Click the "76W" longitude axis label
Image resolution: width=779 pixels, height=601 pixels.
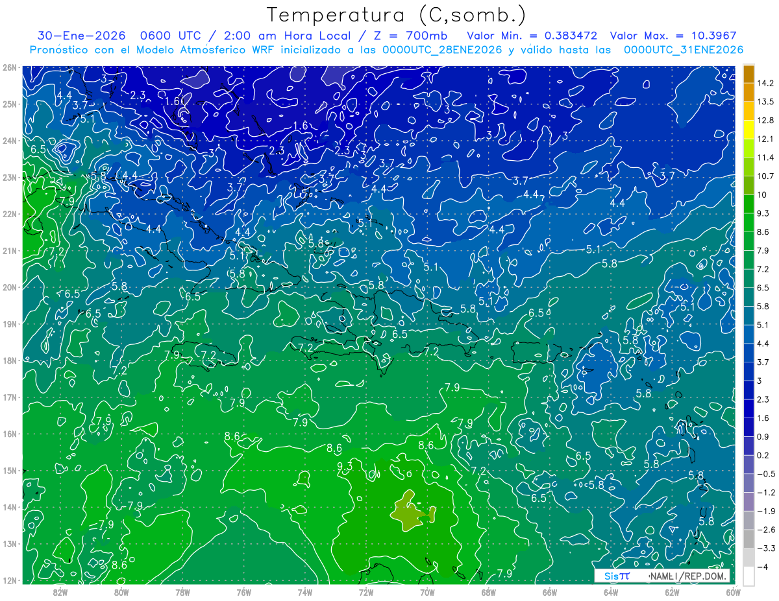pyautogui.click(x=244, y=592)
